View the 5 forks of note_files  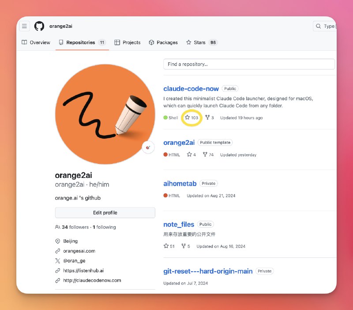(x=186, y=246)
